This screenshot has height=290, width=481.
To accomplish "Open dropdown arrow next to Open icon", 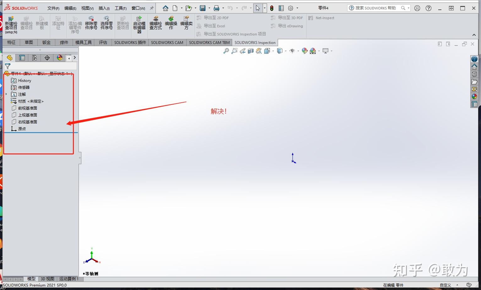I will tap(195, 8).
